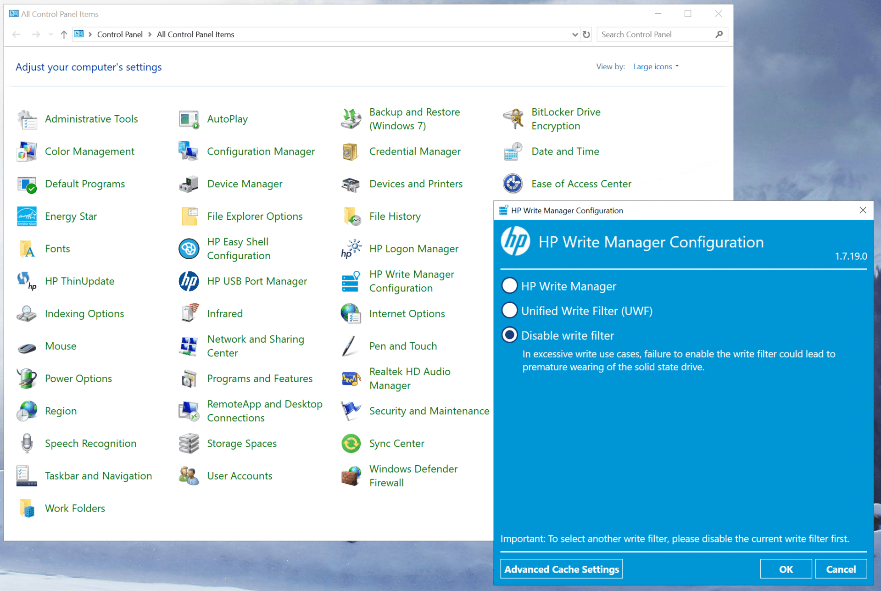This screenshot has width=881, height=591.
Task: Open Programs and Features link
Action: coord(260,379)
